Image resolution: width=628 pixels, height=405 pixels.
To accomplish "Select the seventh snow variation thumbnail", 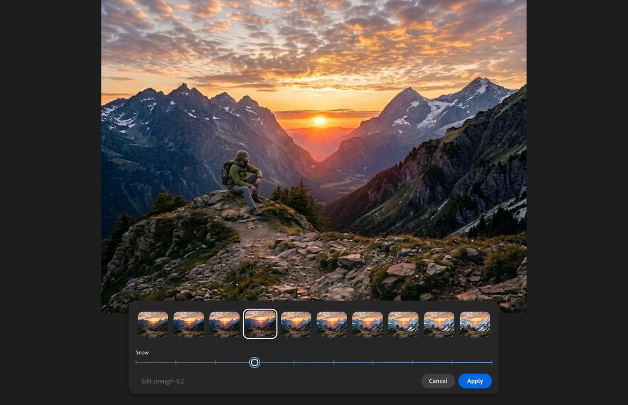I will (x=368, y=324).
